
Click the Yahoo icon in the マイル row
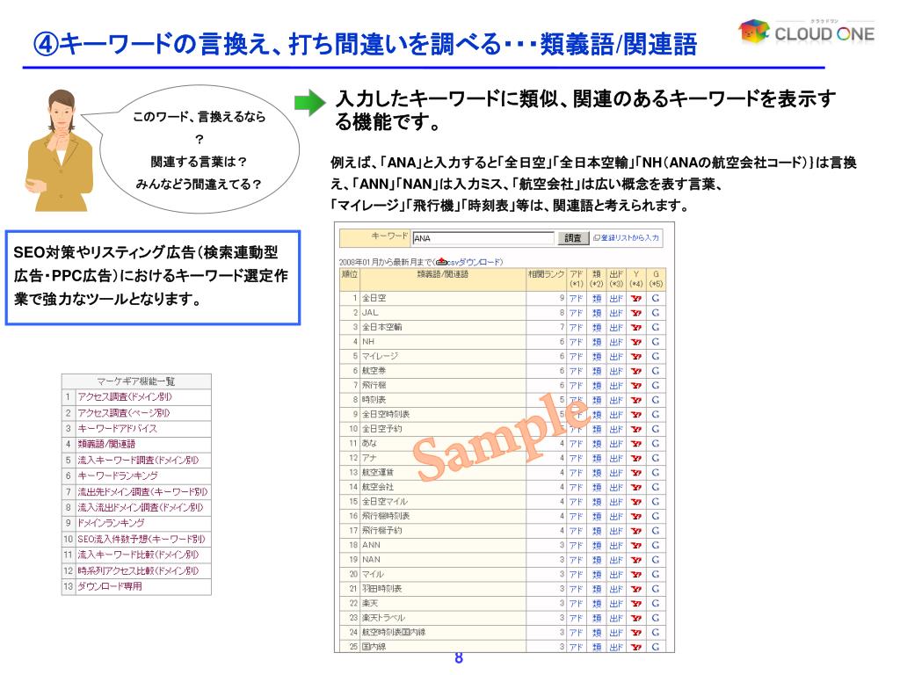[x=636, y=575]
